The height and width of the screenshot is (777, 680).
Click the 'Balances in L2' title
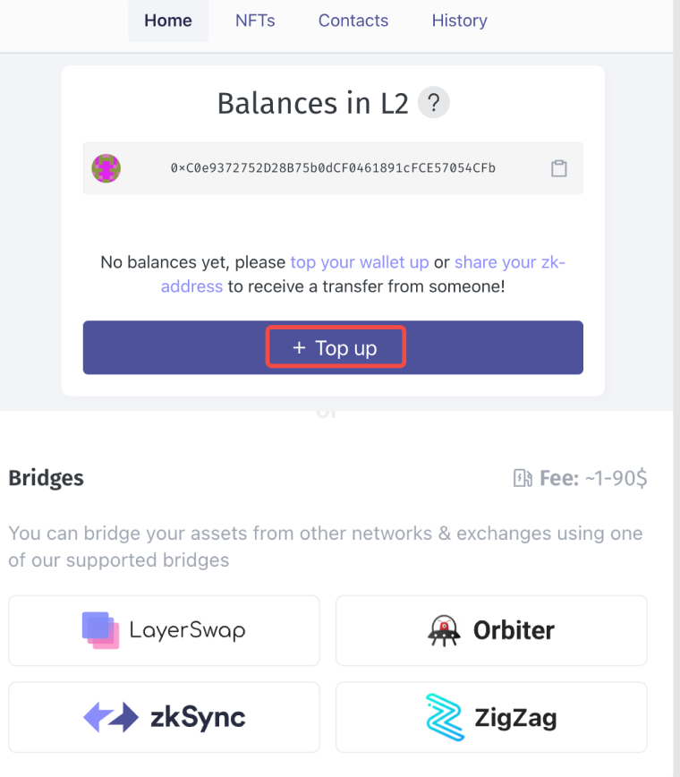coord(312,103)
